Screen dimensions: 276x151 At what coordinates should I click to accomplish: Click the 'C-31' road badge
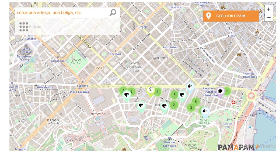click(99, 68)
